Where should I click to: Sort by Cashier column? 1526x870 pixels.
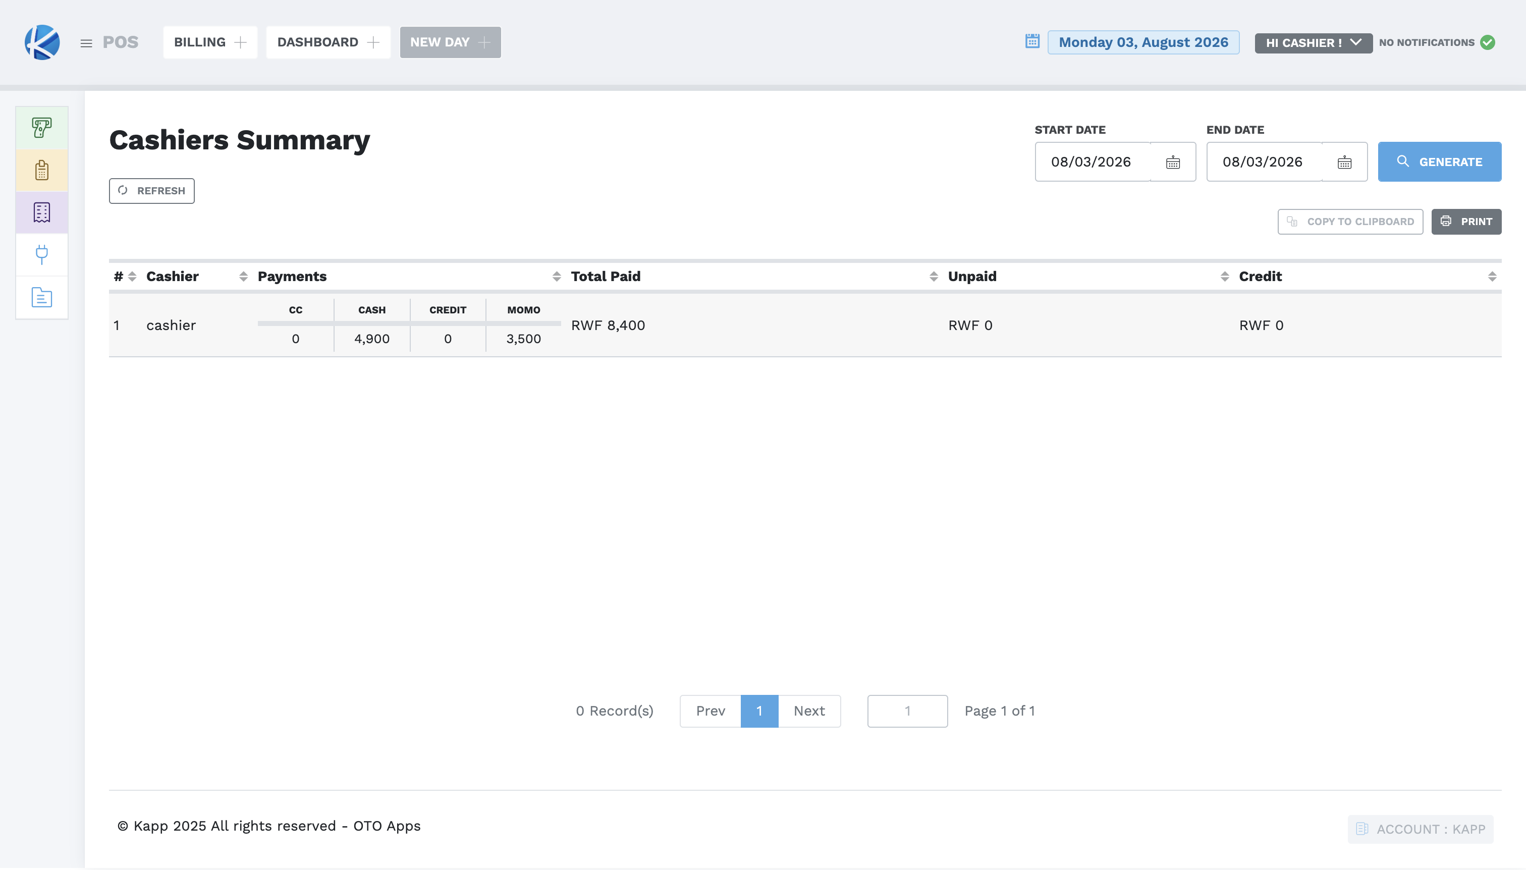click(x=243, y=277)
